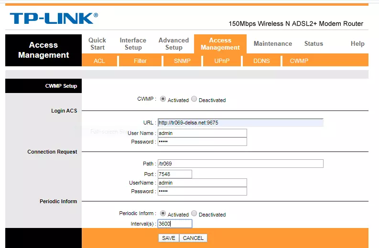This screenshot has width=379, height=248.
Task: Cancel the CWMP changes
Action: point(193,238)
